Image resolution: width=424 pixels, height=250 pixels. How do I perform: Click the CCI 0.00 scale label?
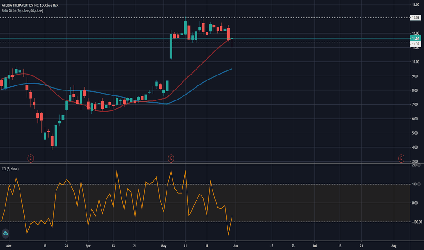415,203
